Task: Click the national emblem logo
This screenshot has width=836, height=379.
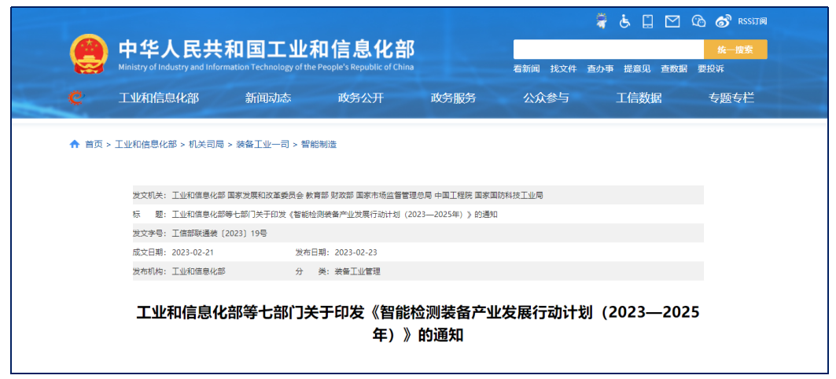Action: pyautogui.click(x=89, y=53)
